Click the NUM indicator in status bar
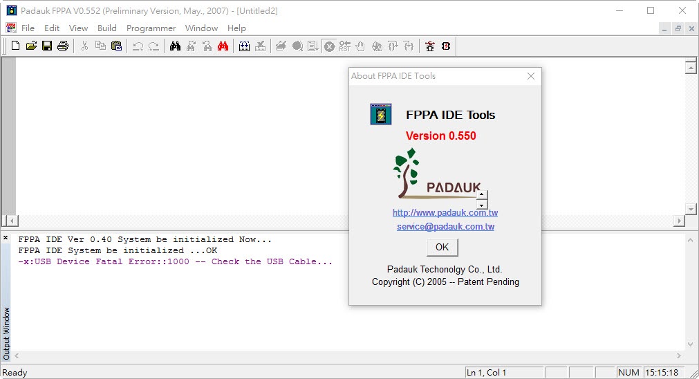 coord(628,372)
